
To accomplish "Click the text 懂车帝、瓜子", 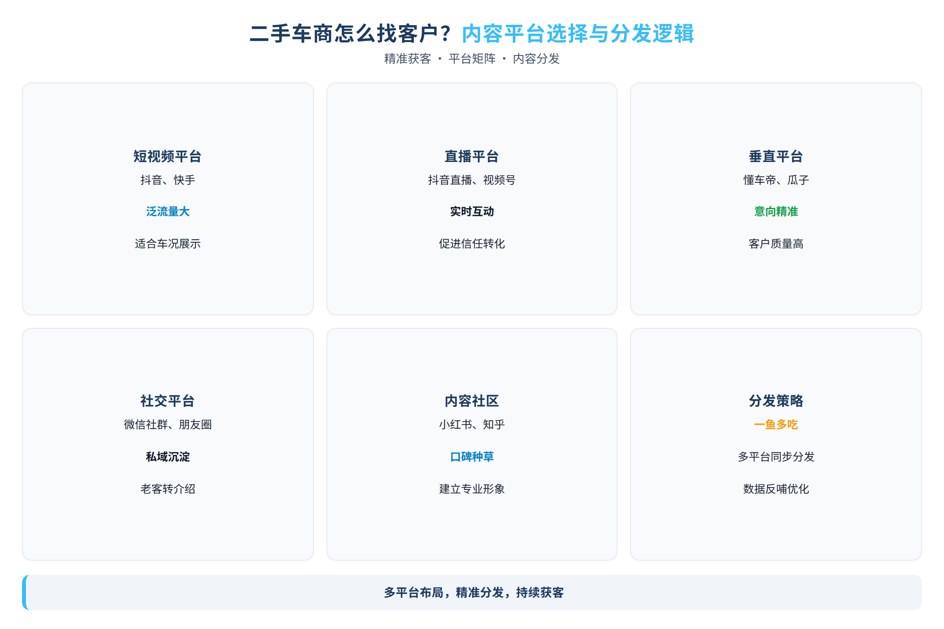I will click(776, 180).
